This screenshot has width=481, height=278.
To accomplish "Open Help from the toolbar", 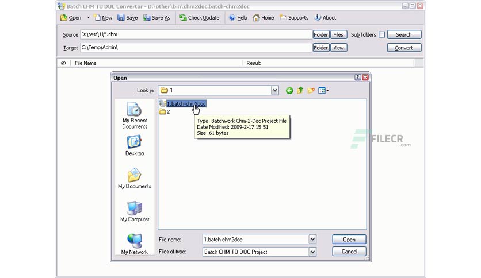I will pyautogui.click(x=238, y=18).
